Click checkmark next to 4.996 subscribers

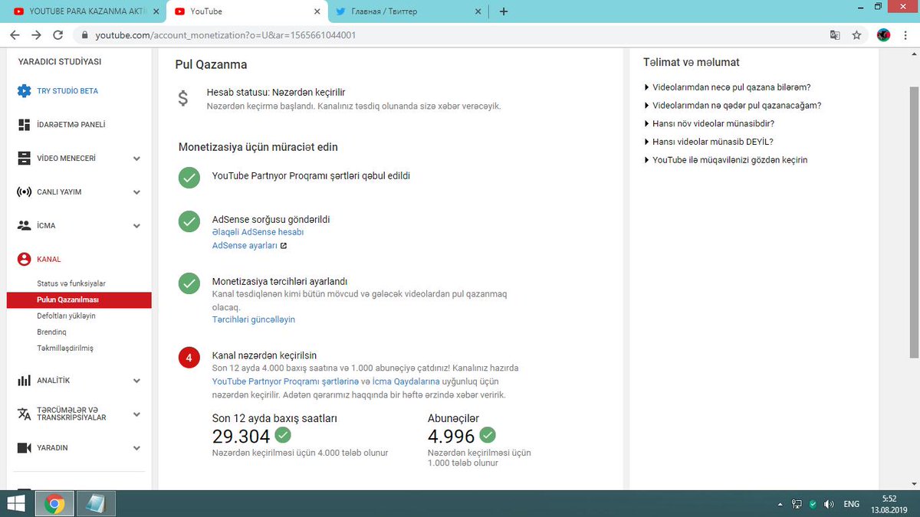pyautogui.click(x=488, y=435)
